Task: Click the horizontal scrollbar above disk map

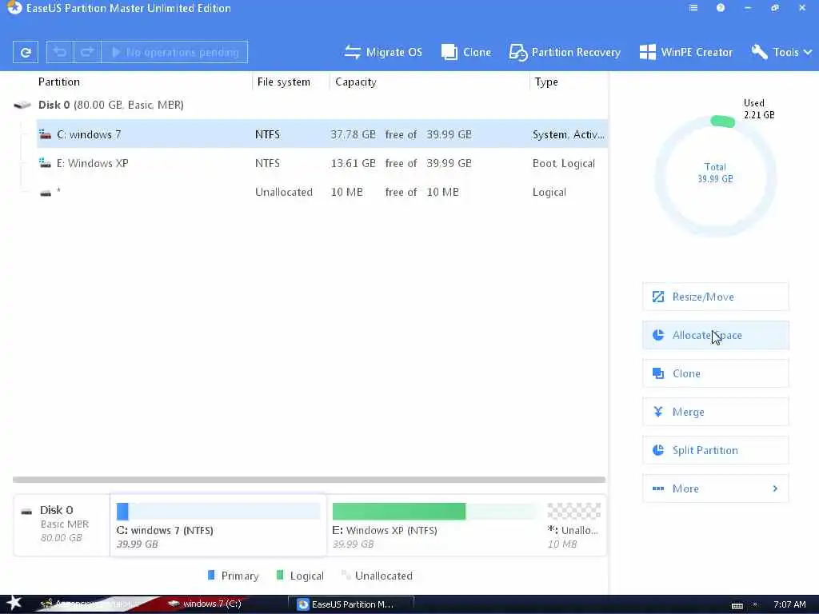Action: [310, 480]
